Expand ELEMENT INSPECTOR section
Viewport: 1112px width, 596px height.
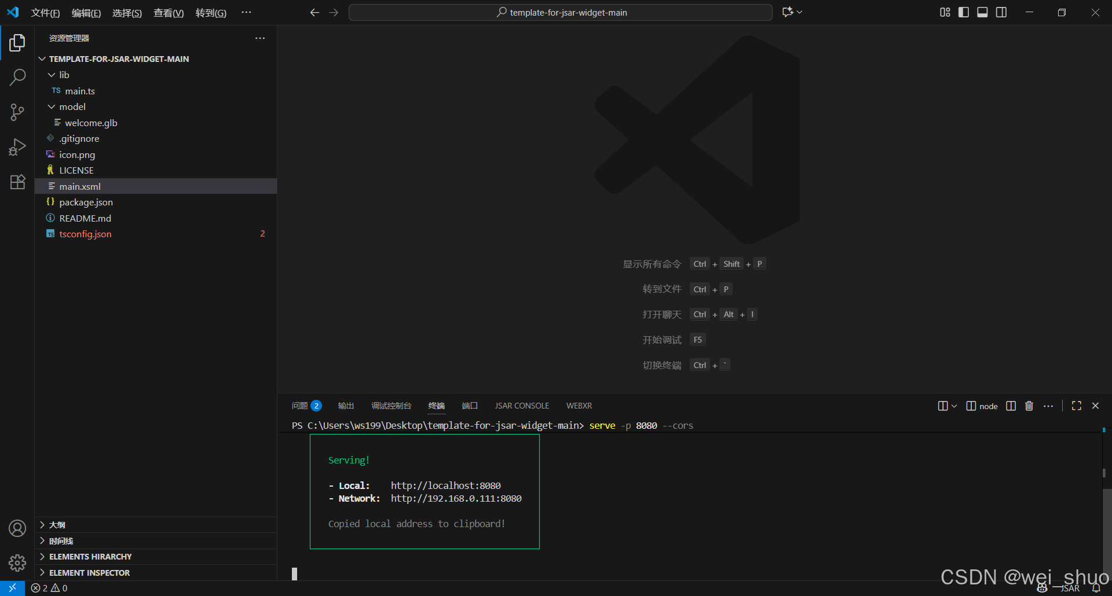tap(156, 572)
